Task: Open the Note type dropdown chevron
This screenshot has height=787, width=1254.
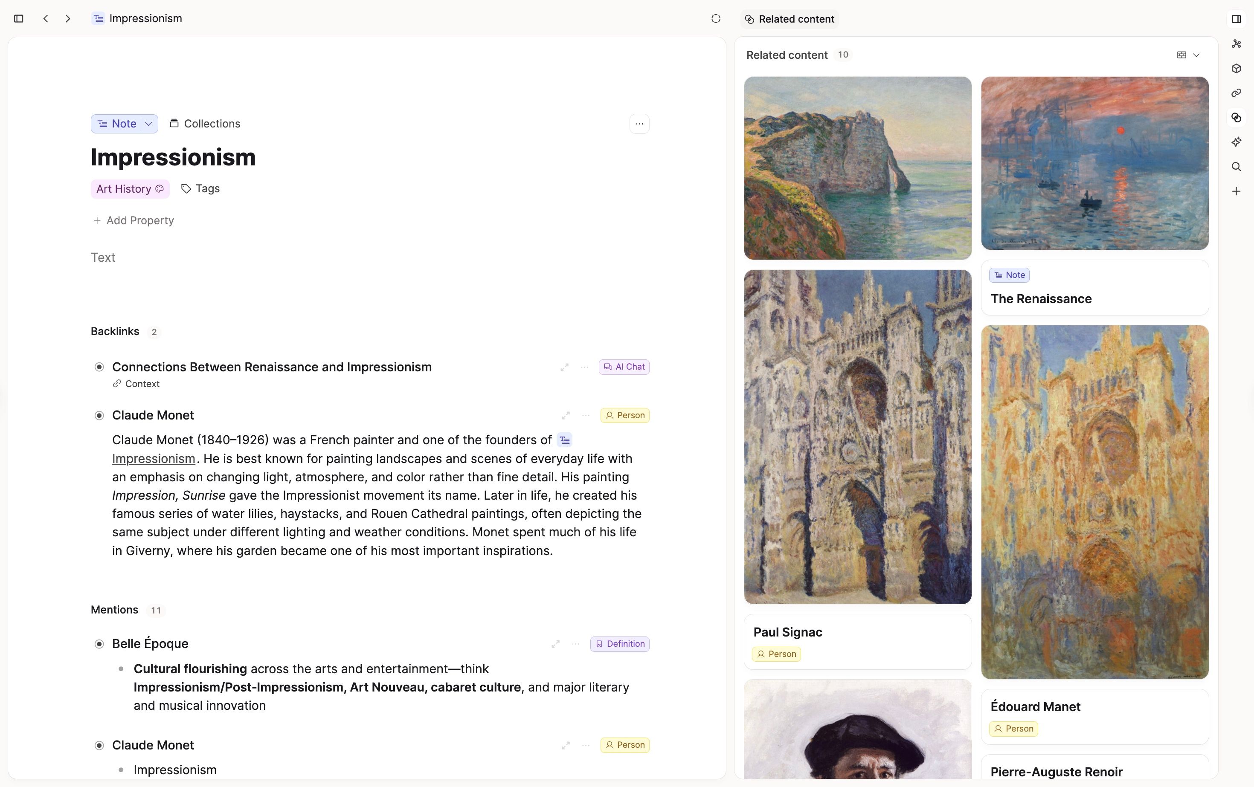Action: [149, 123]
